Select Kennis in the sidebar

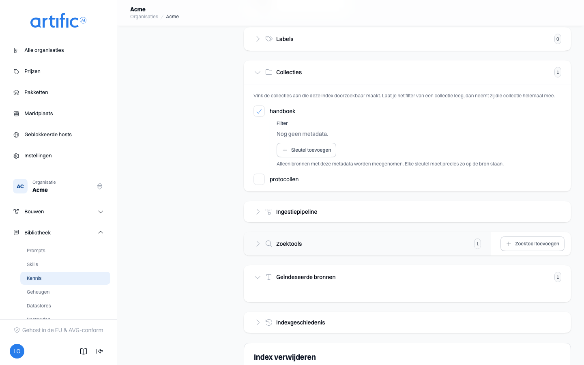tap(65, 278)
